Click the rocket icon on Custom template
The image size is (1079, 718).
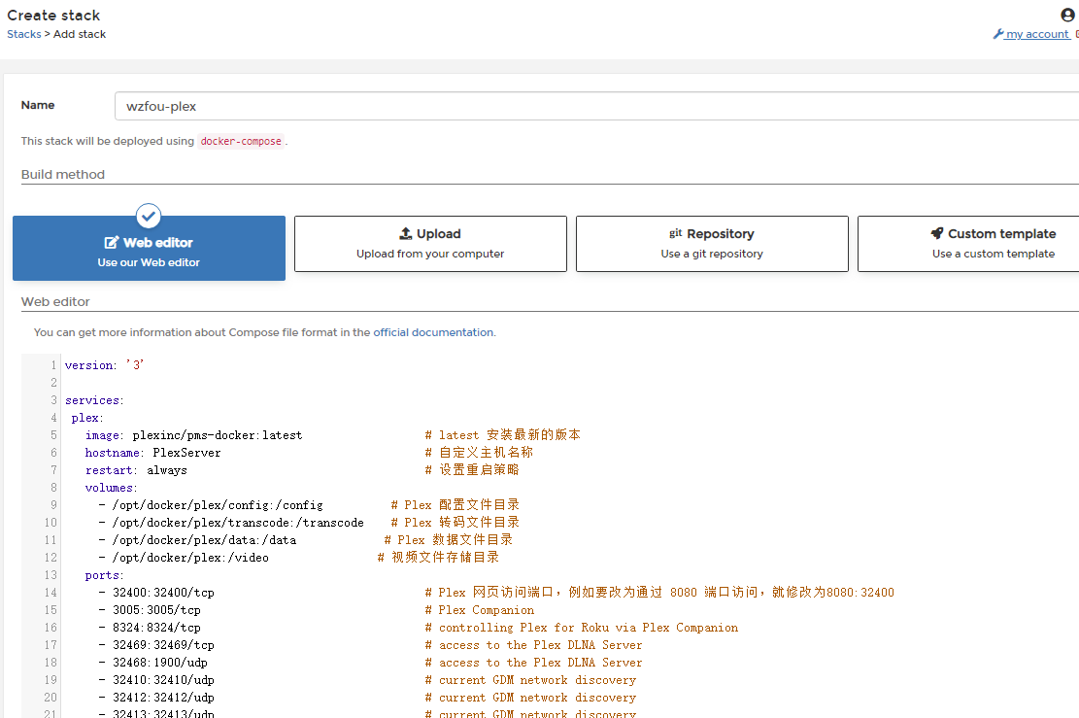[x=936, y=234]
